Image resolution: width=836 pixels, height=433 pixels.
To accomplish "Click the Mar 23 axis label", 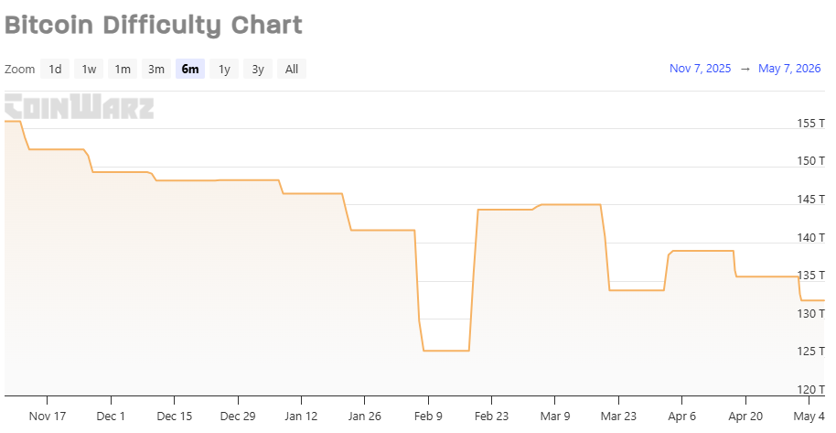I will (x=618, y=416).
